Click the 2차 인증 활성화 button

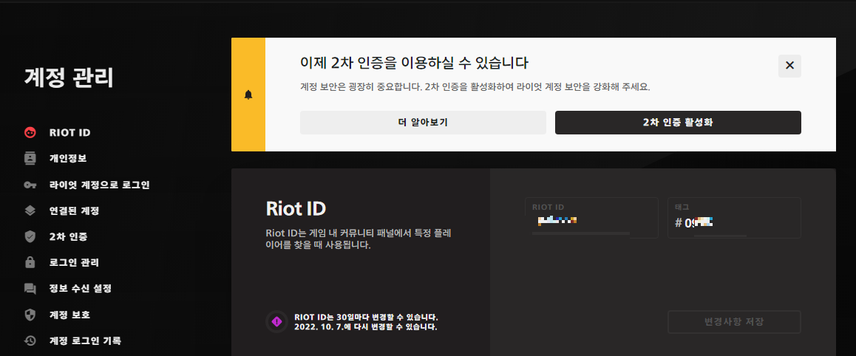(678, 123)
